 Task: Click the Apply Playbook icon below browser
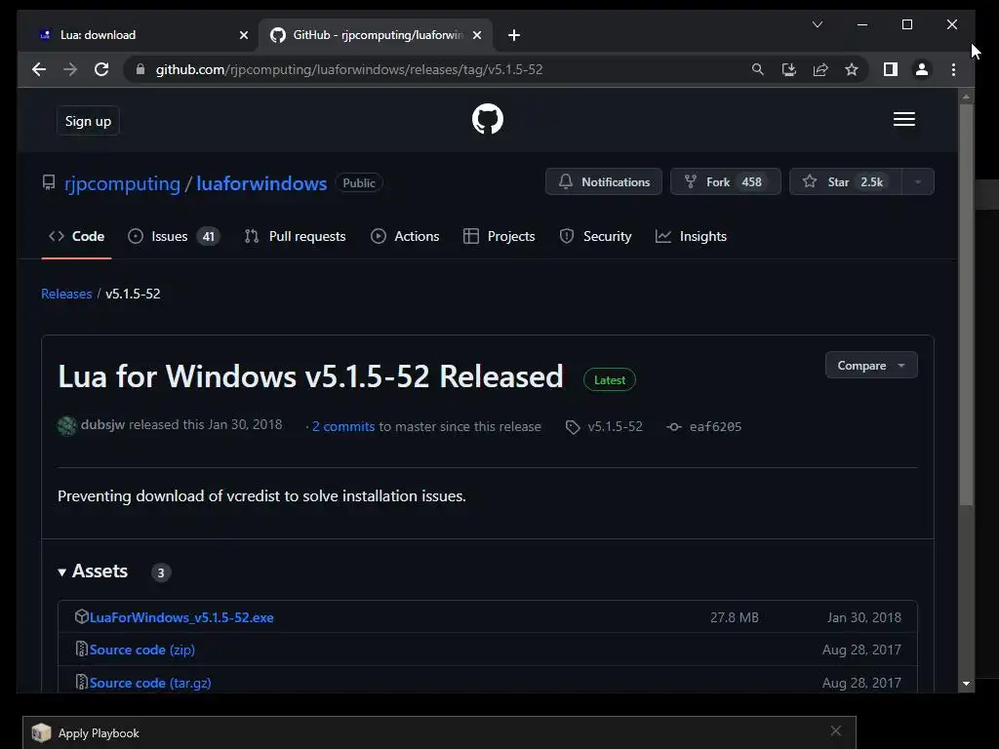[41, 733]
